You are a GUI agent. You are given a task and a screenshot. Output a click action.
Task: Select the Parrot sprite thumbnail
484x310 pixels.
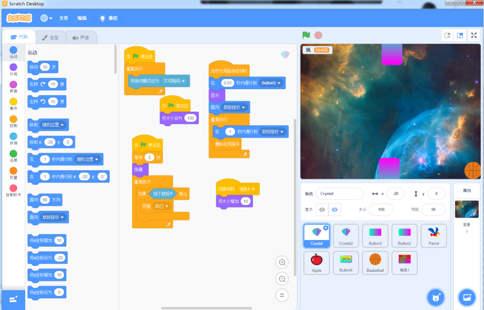tap(433, 235)
